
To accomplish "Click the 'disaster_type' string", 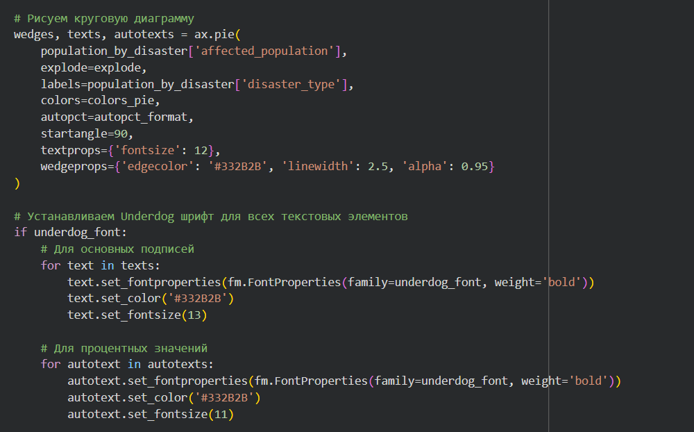I will (x=291, y=84).
